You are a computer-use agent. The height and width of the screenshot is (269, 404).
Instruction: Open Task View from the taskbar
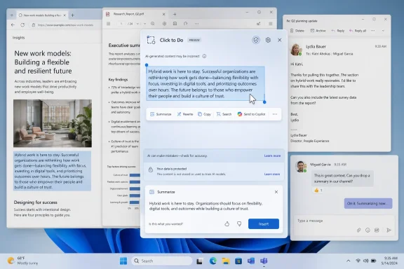(199, 261)
